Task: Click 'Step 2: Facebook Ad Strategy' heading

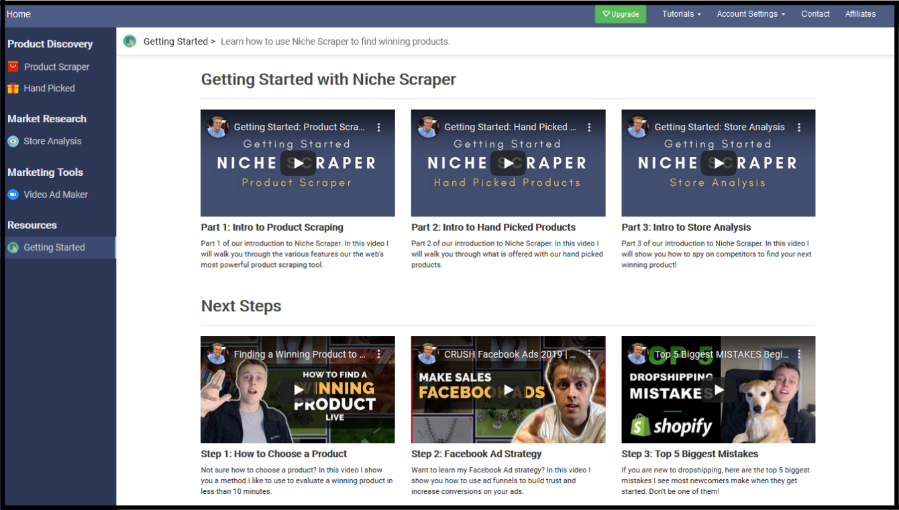Action: click(x=476, y=454)
